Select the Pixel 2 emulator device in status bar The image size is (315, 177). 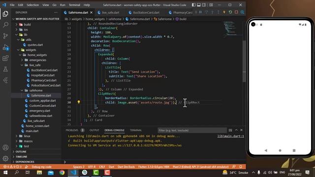click(x=200, y=167)
